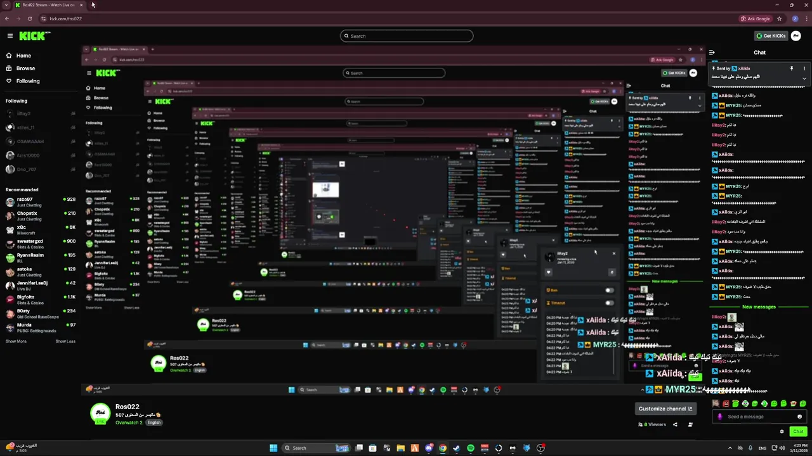
Task: Open Windows Start menu
Action: tap(273, 448)
